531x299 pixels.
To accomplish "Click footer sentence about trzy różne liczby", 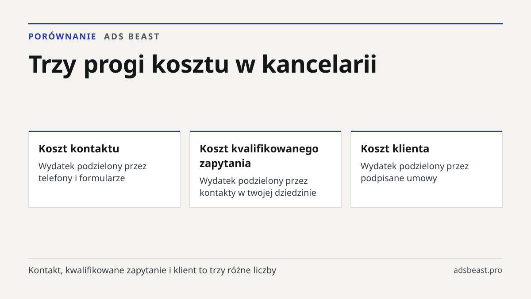I will coord(152,270).
